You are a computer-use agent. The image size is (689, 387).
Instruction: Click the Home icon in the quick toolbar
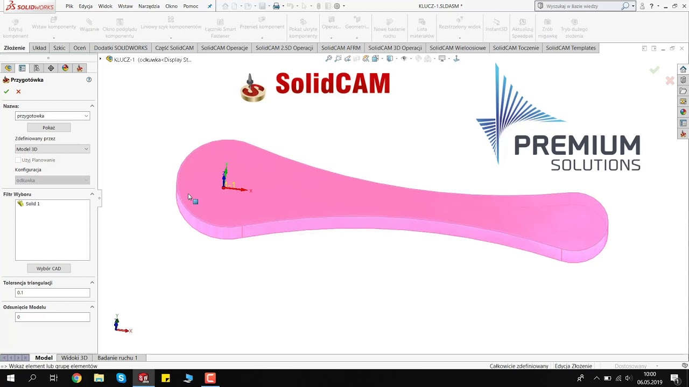pos(226,6)
